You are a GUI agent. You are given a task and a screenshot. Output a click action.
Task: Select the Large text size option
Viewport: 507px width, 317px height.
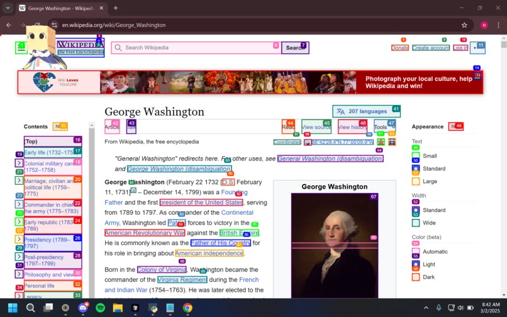(x=416, y=182)
